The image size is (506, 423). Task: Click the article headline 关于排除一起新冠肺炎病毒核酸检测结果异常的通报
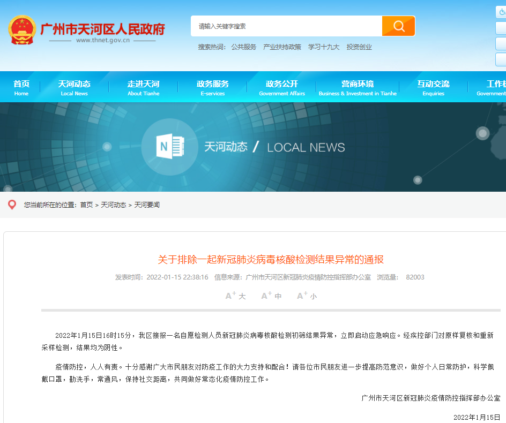(271, 260)
